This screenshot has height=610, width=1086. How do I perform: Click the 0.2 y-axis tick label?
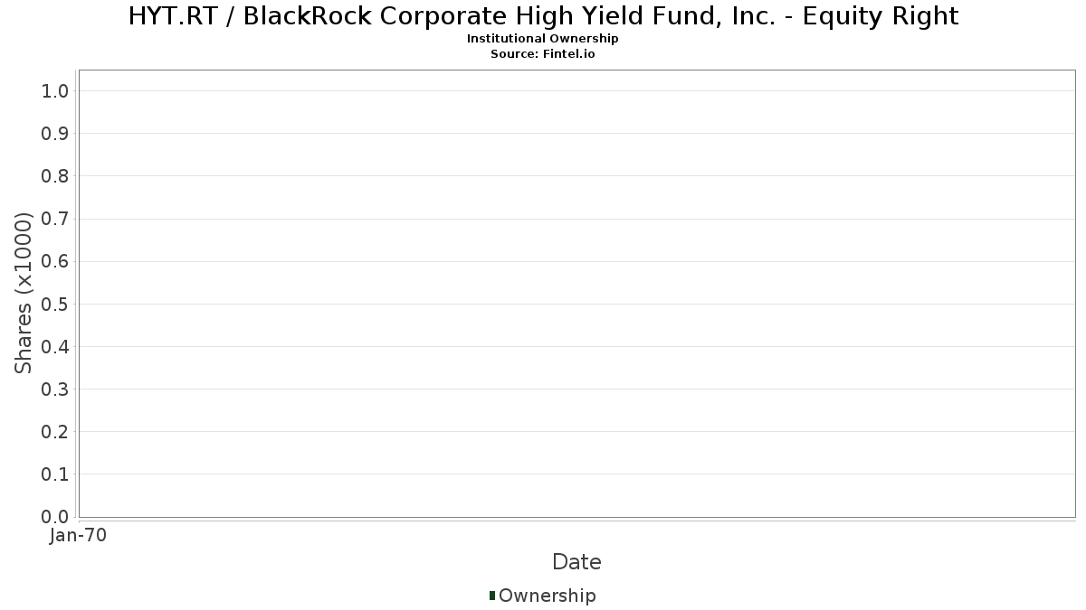pos(55,432)
